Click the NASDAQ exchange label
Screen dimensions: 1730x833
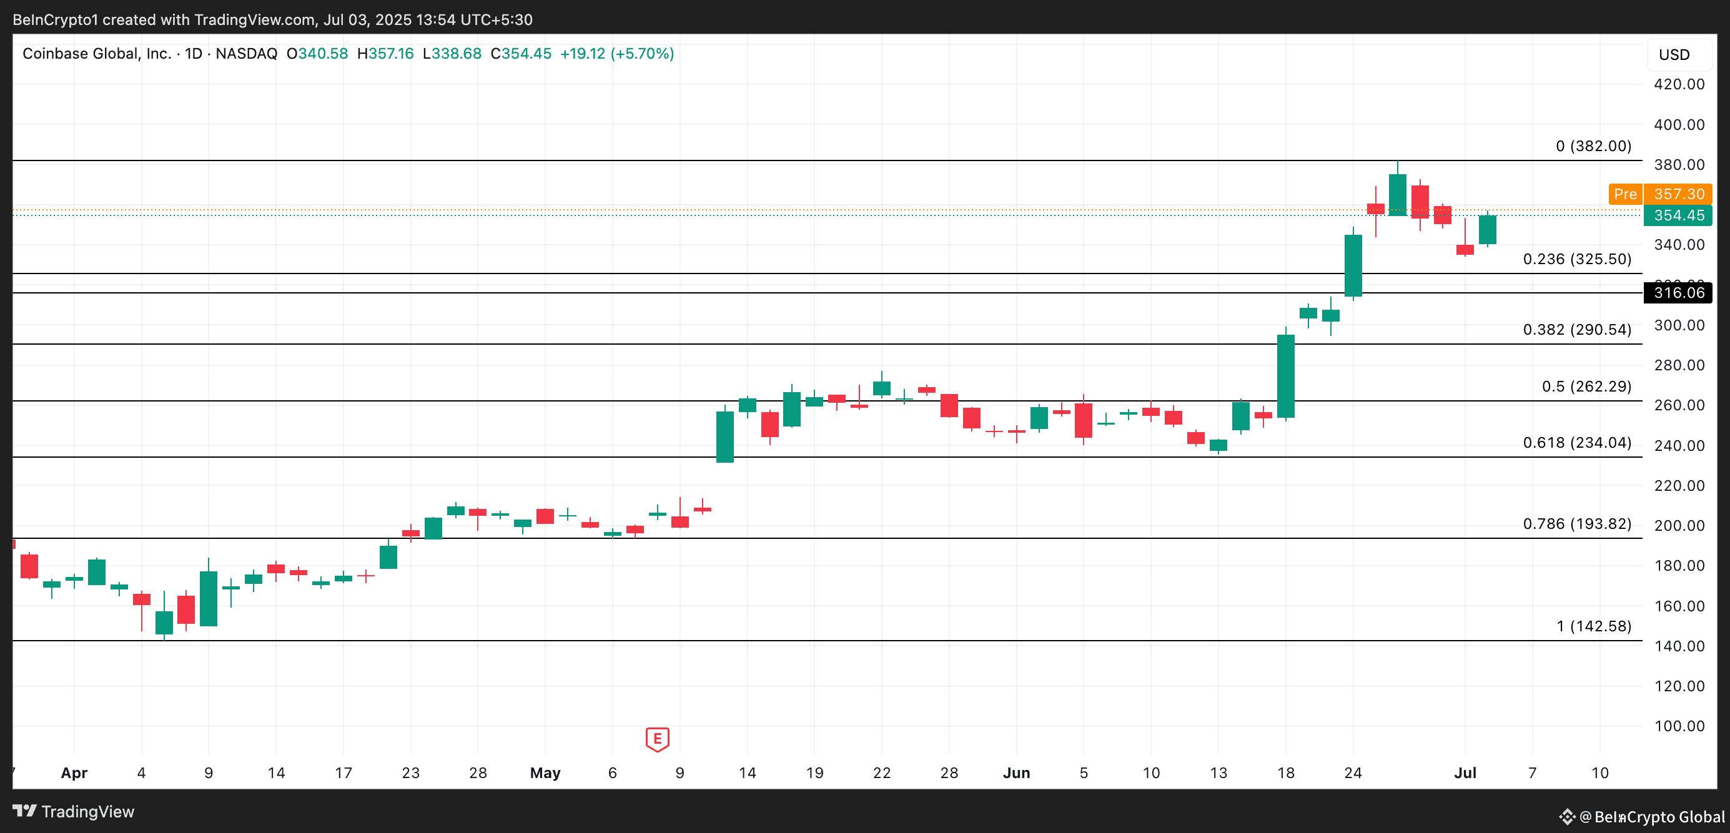(x=247, y=54)
